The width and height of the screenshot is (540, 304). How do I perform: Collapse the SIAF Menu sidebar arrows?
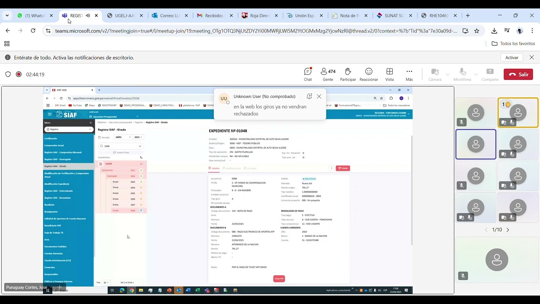click(x=90, y=123)
